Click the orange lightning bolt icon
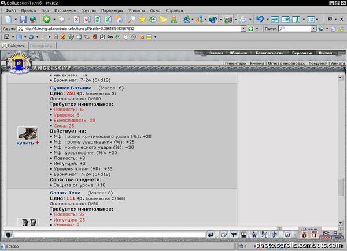This screenshot has height=251, width=347. click(63, 37)
